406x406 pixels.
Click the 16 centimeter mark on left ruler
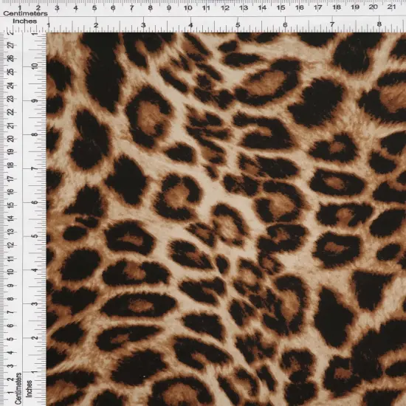point(10,192)
